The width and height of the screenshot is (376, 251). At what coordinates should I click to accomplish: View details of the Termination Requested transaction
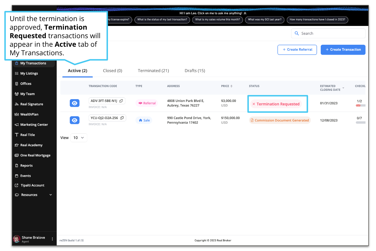(74, 103)
